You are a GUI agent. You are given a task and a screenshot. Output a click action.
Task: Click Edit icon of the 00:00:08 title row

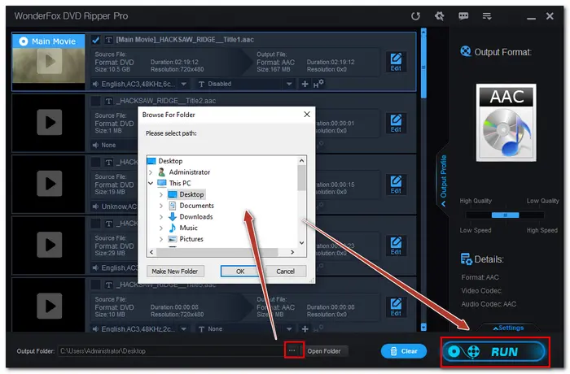396,307
